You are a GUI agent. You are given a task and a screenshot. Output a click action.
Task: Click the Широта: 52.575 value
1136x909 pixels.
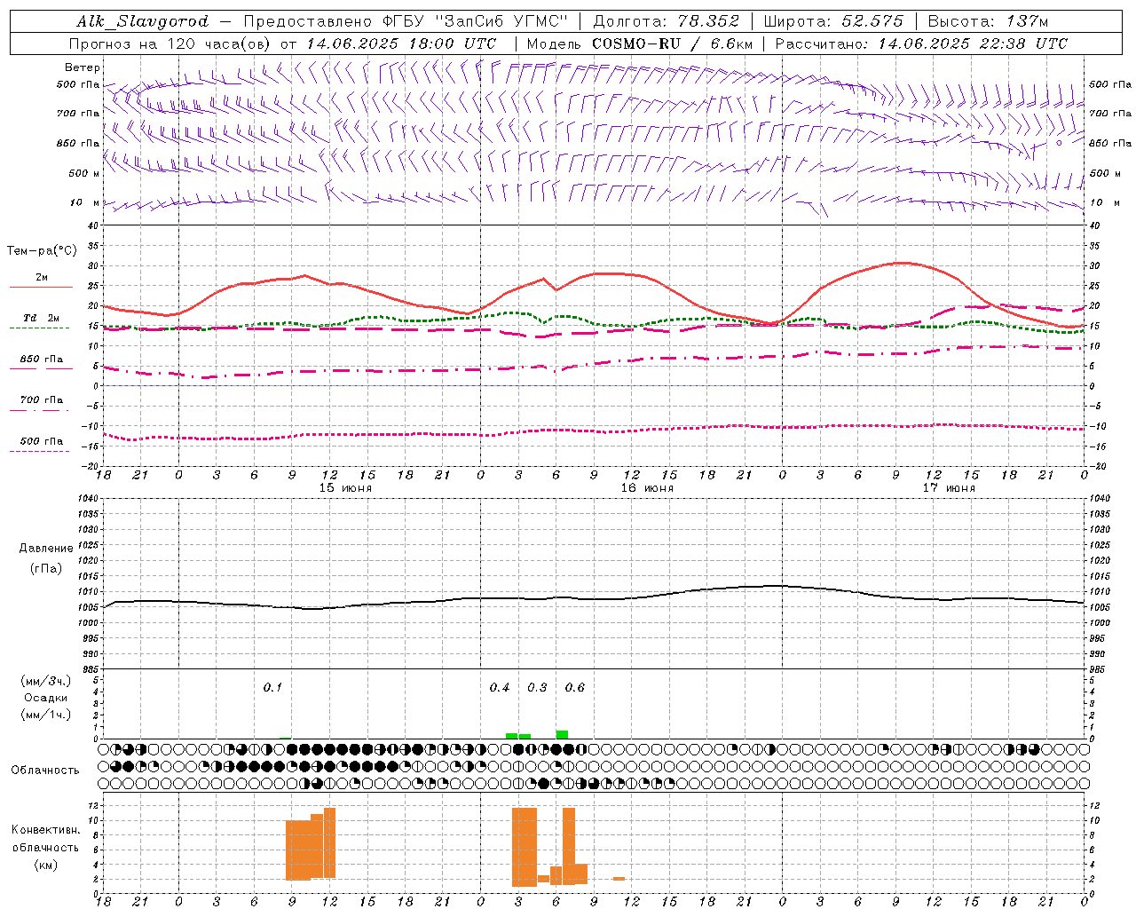point(833,21)
